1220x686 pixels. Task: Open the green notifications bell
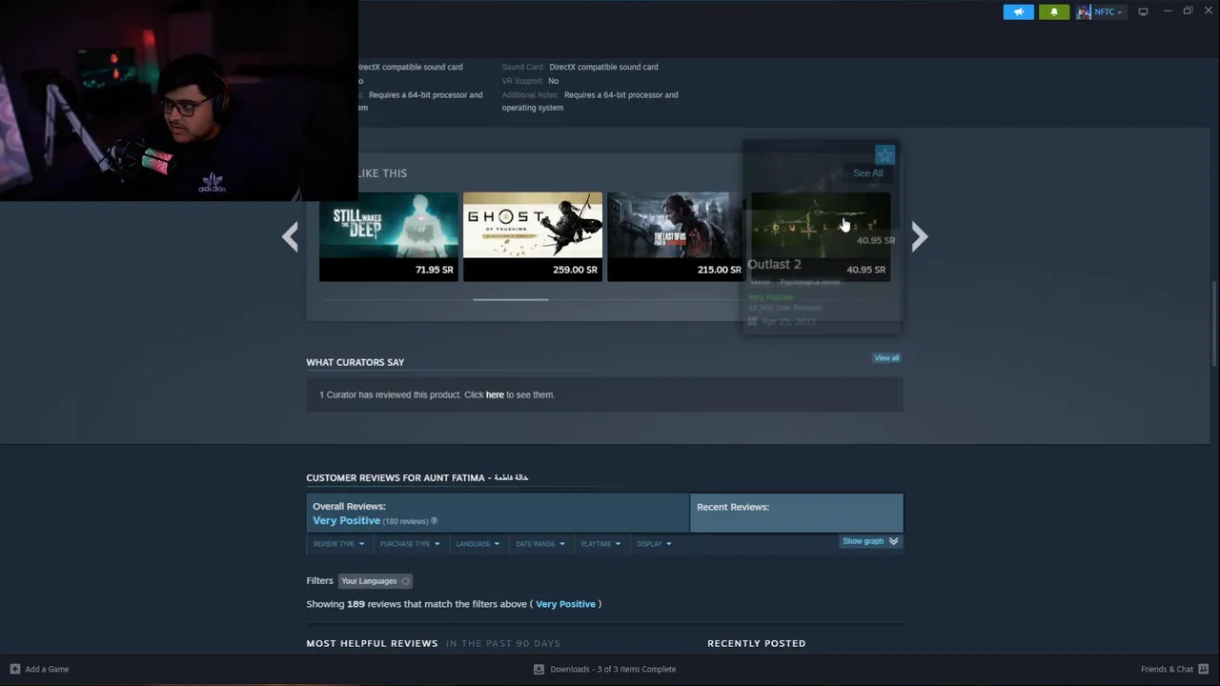pos(1053,11)
